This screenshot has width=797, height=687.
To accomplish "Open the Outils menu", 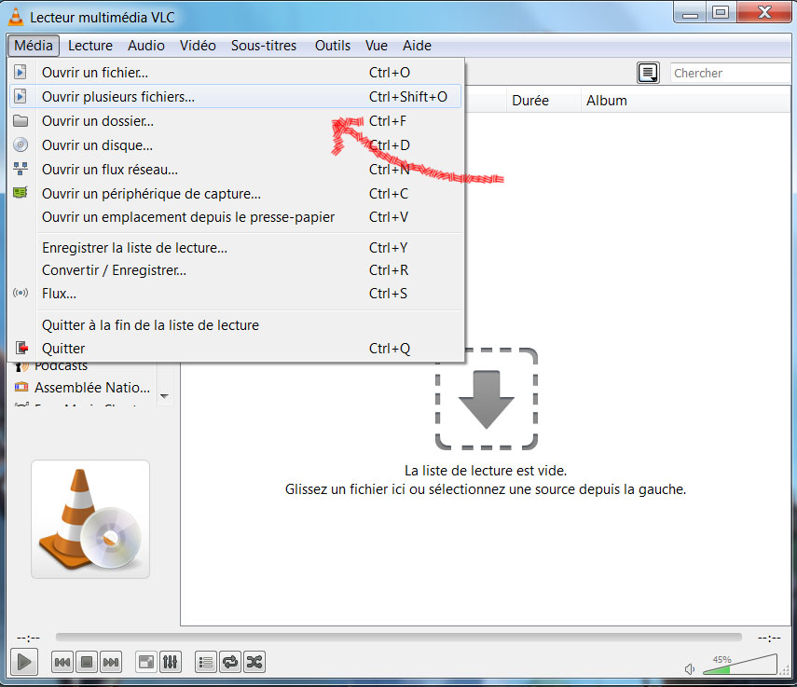I will click(x=333, y=46).
